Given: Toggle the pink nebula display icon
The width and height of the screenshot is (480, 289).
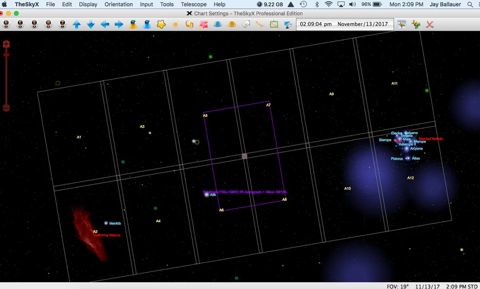Looking at the screenshot, I should (203, 24).
